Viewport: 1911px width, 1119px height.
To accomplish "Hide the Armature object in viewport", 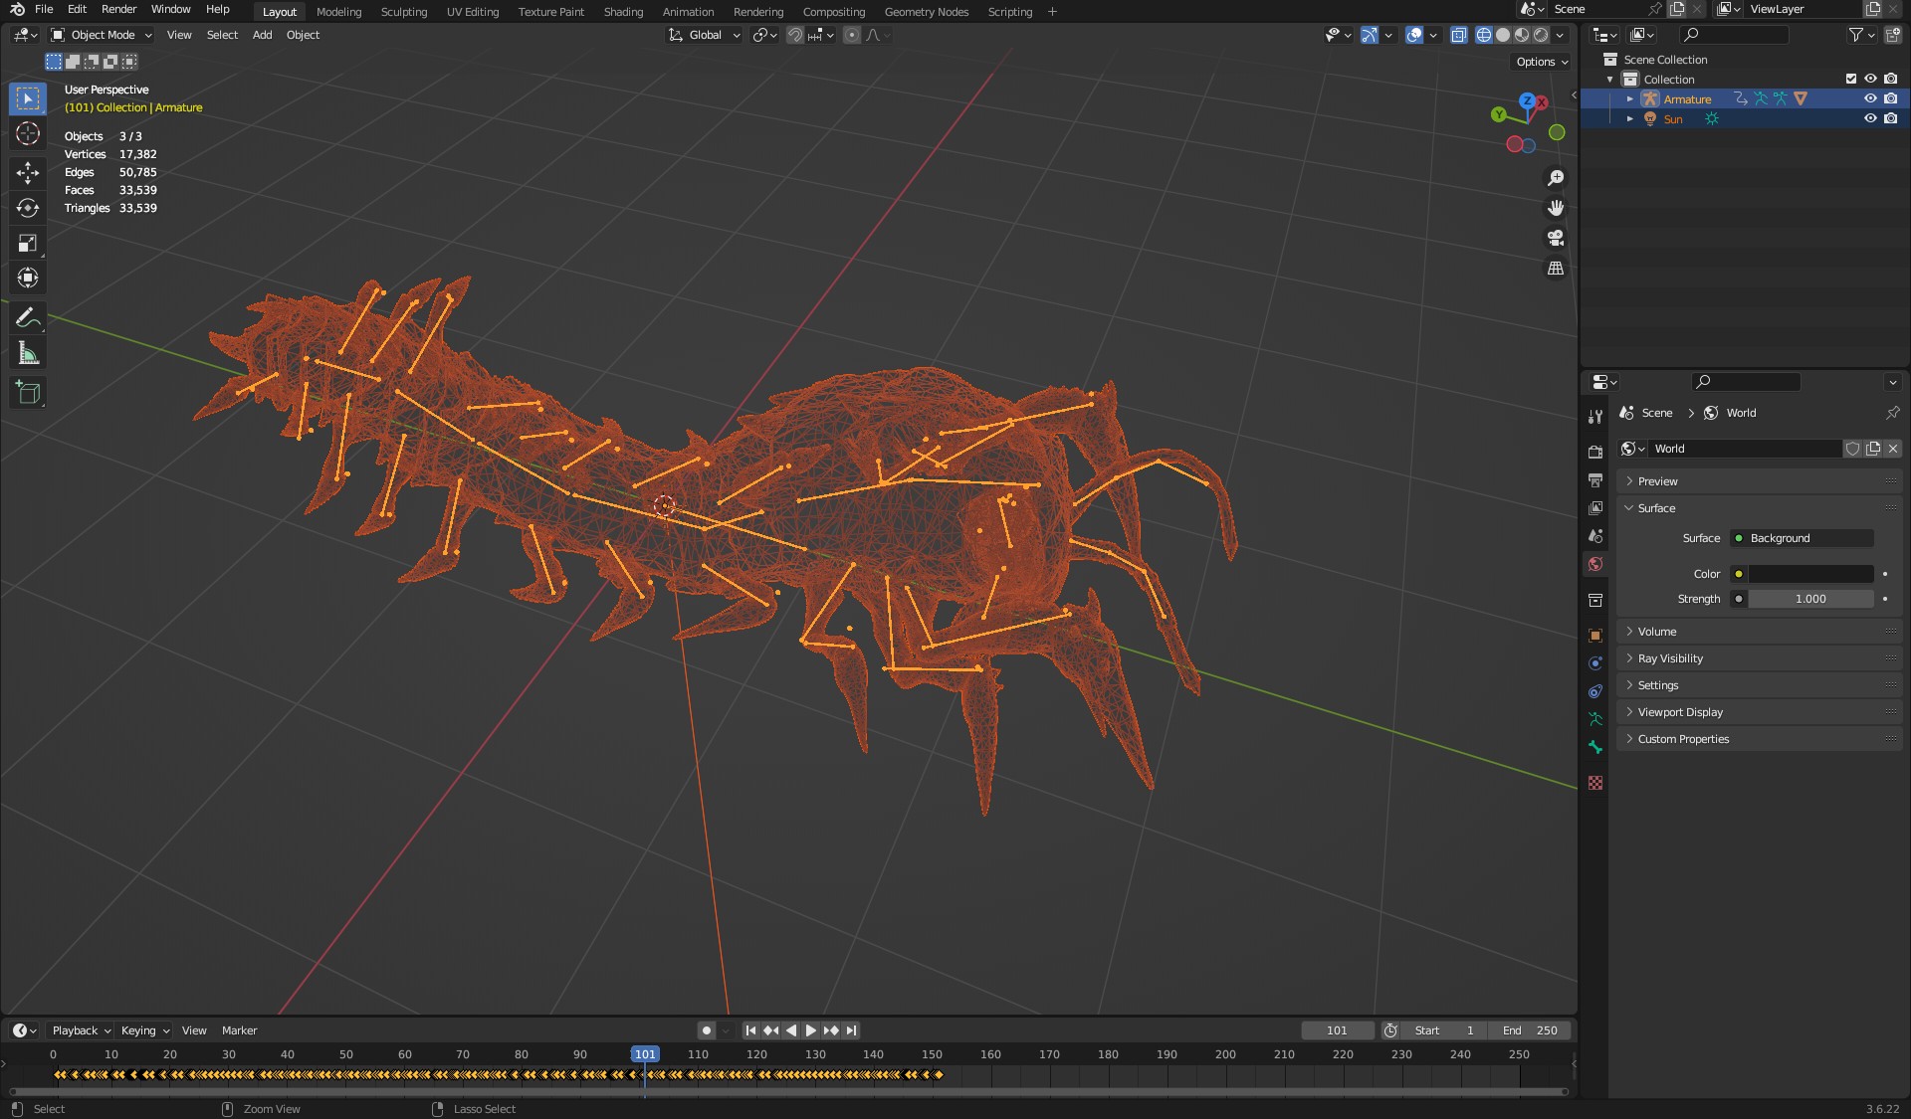I will [1870, 98].
